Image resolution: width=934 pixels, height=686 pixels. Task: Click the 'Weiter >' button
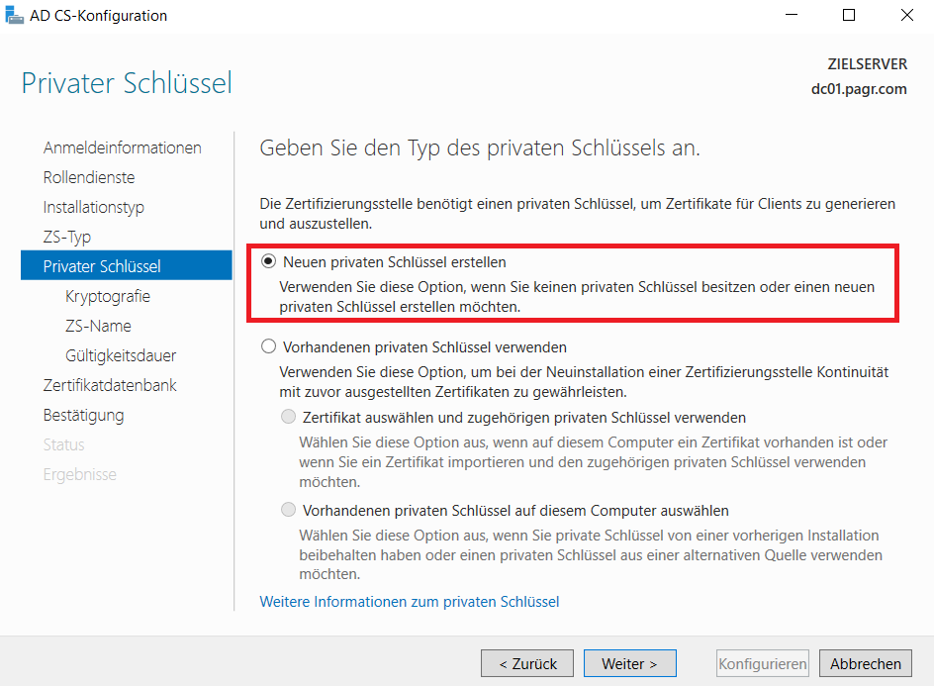click(x=629, y=663)
